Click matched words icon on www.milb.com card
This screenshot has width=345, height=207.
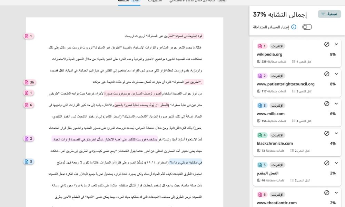tap(259, 121)
